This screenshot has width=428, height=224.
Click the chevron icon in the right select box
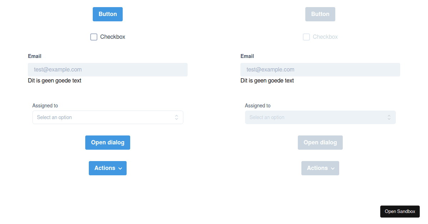pyautogui.click(x=389, y=117)
